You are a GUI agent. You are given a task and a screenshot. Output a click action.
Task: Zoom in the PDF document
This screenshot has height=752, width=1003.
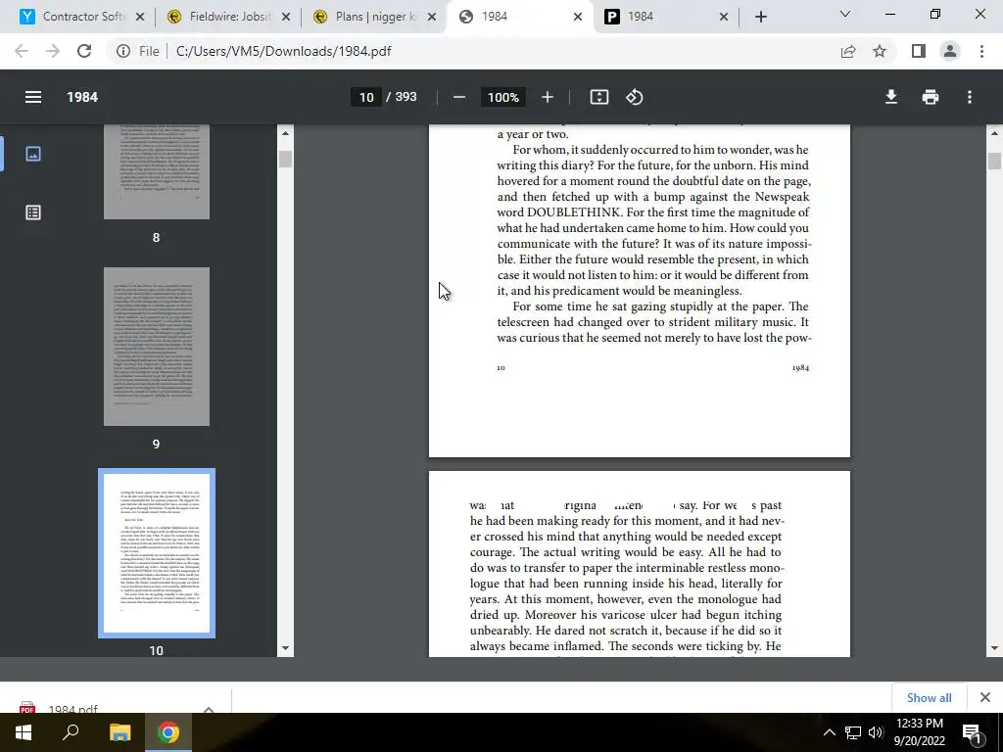coord(547,97)
